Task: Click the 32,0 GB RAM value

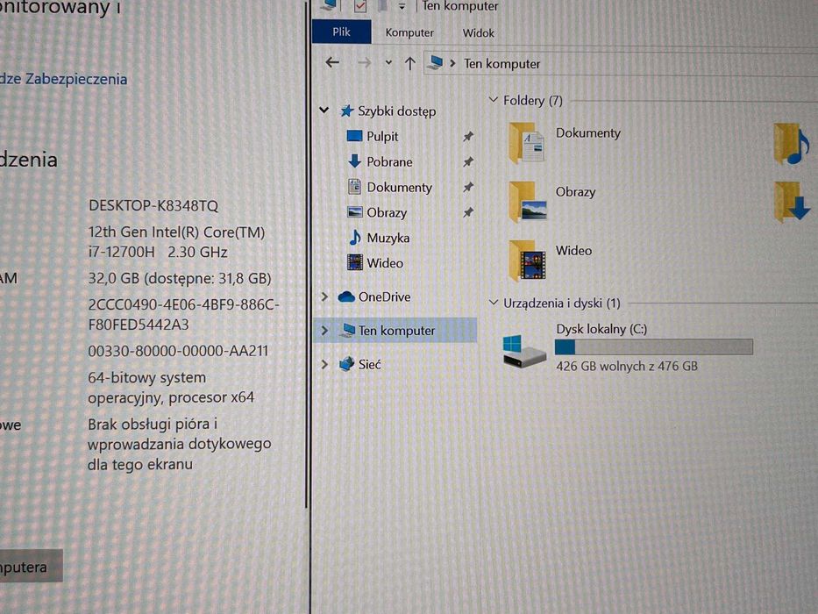Action: (180, 278)
